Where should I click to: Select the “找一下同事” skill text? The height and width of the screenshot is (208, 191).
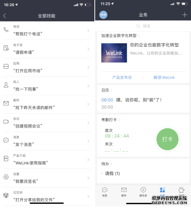coord(26,89)
